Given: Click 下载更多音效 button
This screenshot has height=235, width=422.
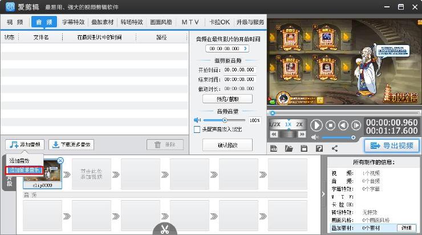Looking at the screenshot, I should [x=71, y=145].
